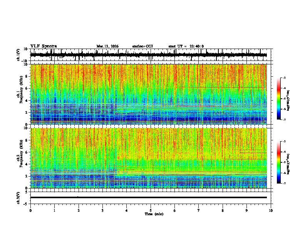Click time axis tick label "7"
Viewport: 305px width, 236px height.
(199, 211)
